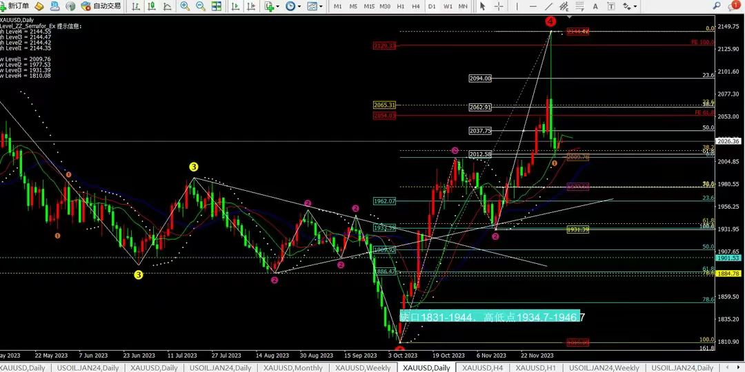
Task: Open MetaEditor from the yellow book icon
Action: [x=40, y=6]
